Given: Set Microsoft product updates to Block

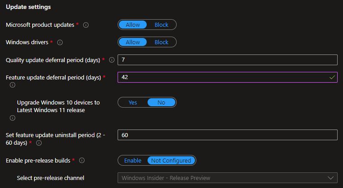Looking at the screenshot, I should [161, 25].
